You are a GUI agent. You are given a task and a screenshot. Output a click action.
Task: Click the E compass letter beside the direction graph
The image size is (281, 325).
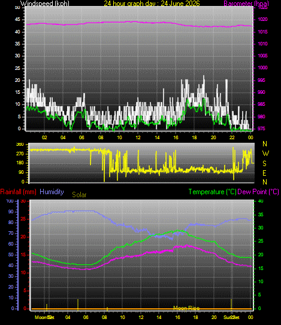[x=265, y=173]
